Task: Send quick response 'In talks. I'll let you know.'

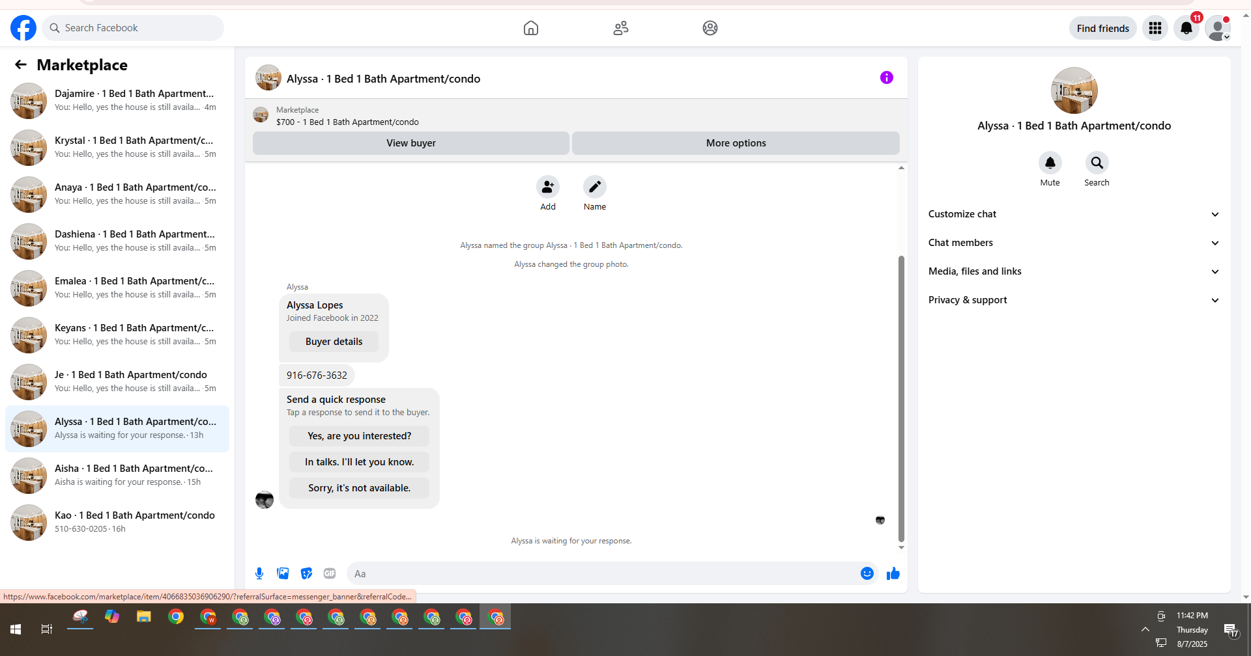Action: (x=360, y=462)
